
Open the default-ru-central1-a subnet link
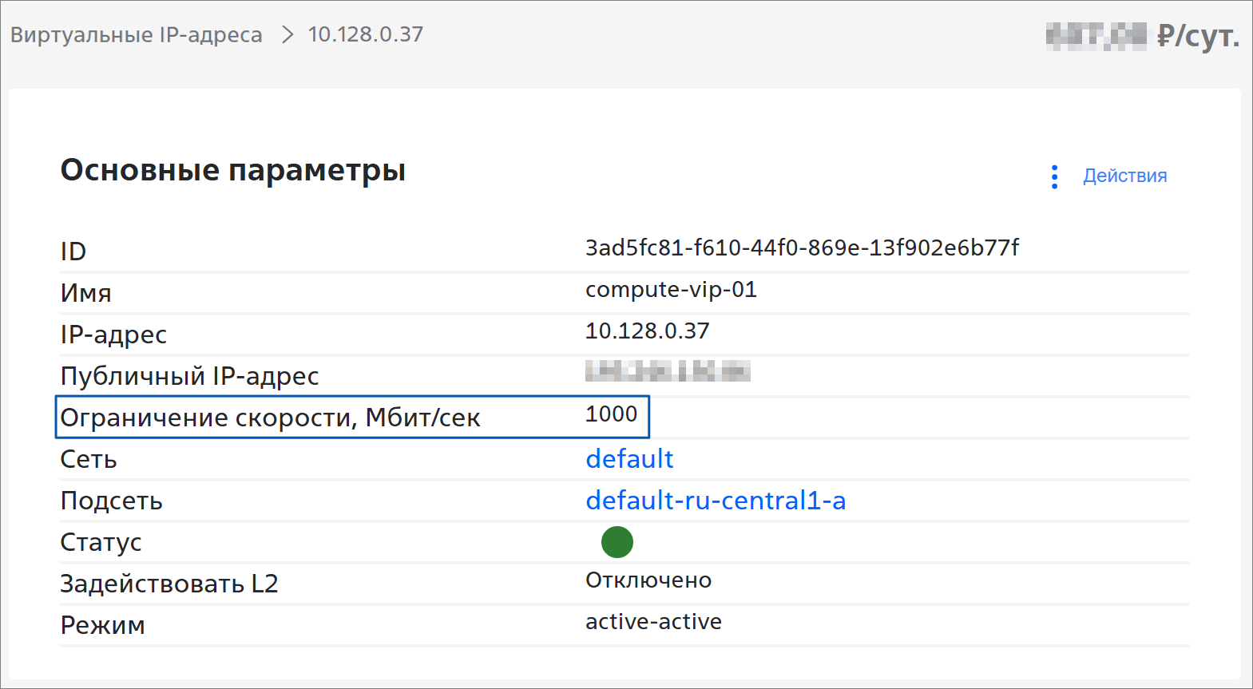click(x=716, y=501)
